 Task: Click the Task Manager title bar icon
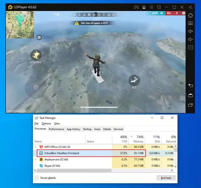36,118
